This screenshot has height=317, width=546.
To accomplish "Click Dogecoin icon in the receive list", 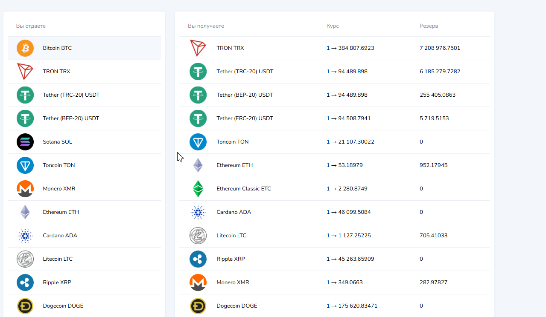I will click(198, 306).
